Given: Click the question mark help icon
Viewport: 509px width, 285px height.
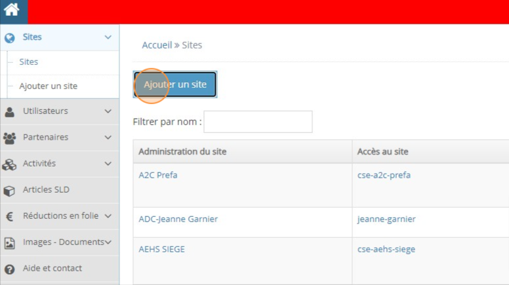Looking at the screenshot, I should [x=9, y=269].
